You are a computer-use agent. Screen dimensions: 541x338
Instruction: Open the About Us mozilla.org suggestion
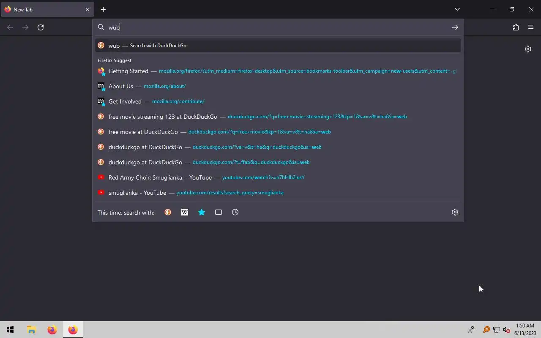[x=278, y=86]
